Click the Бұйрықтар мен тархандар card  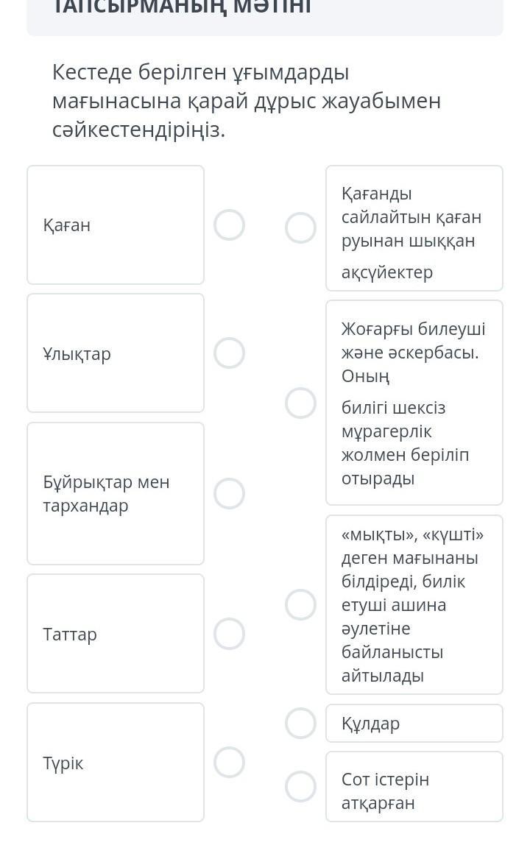coord(116,493)
